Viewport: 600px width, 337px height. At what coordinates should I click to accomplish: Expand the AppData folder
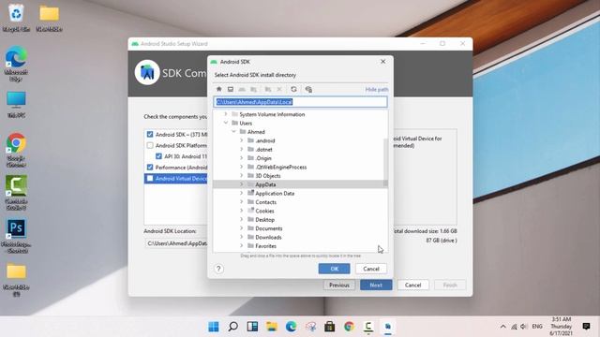click(242, 184)
